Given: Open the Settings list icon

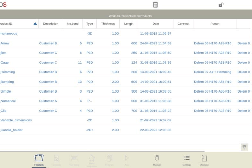Looking at the screenshot, I should pyautogui.click(x=187, y=159).
